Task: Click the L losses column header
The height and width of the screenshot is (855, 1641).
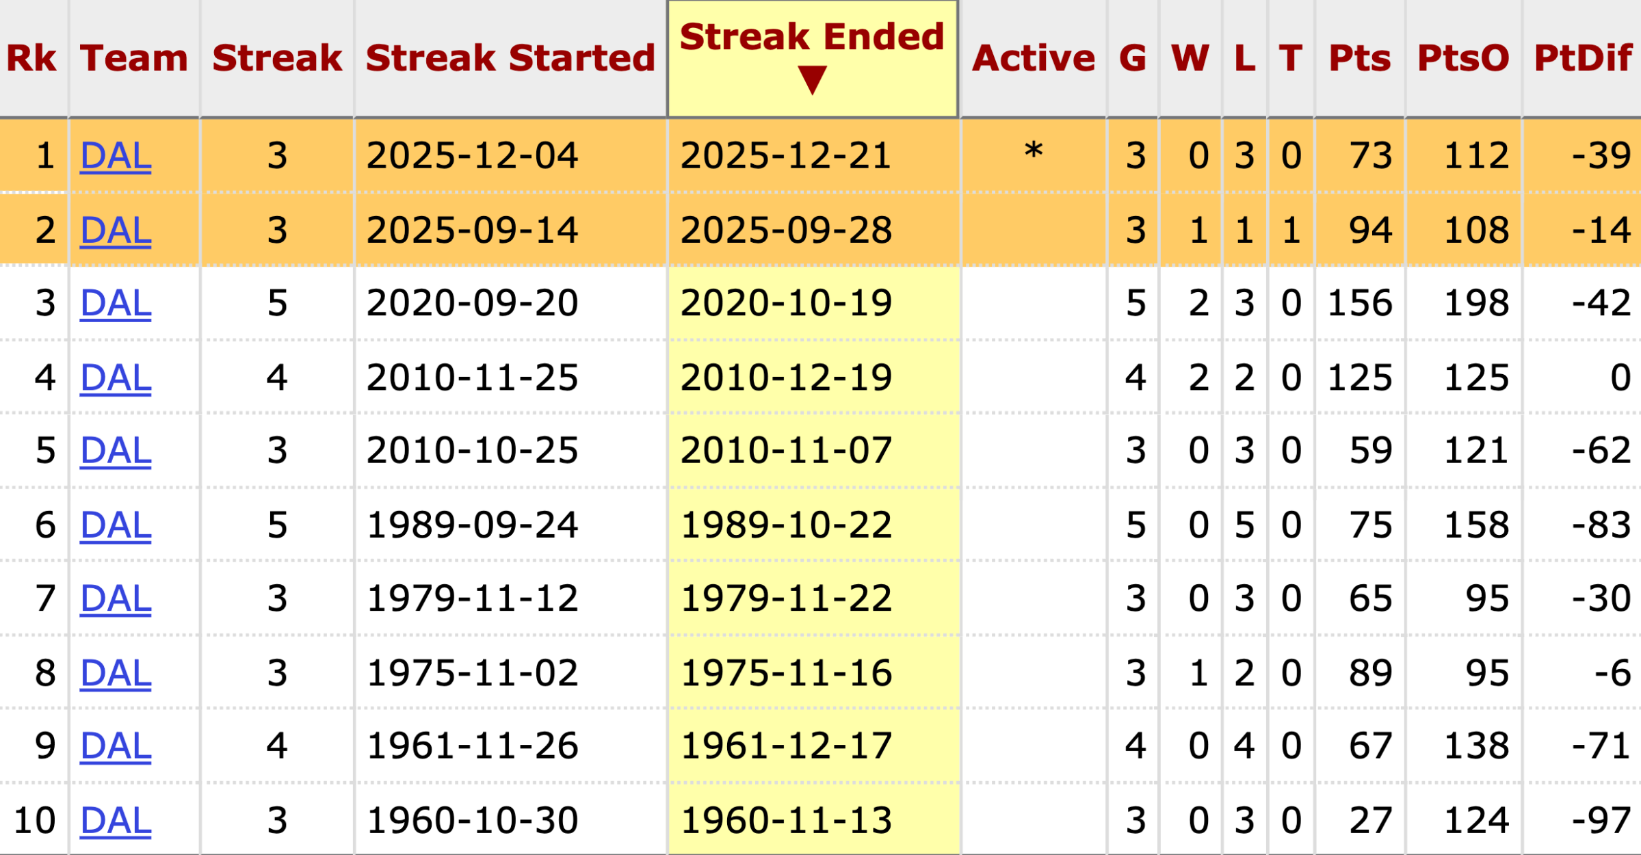Action: coord(1244,58)
